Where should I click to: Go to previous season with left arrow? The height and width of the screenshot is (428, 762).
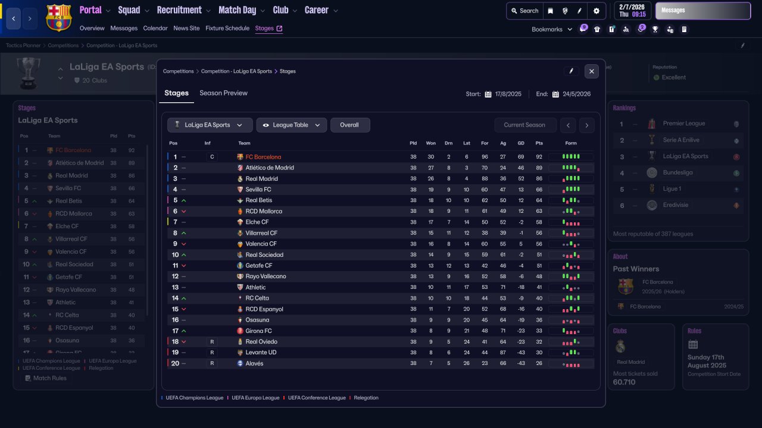pyautogui.click(x=569, y=125)
